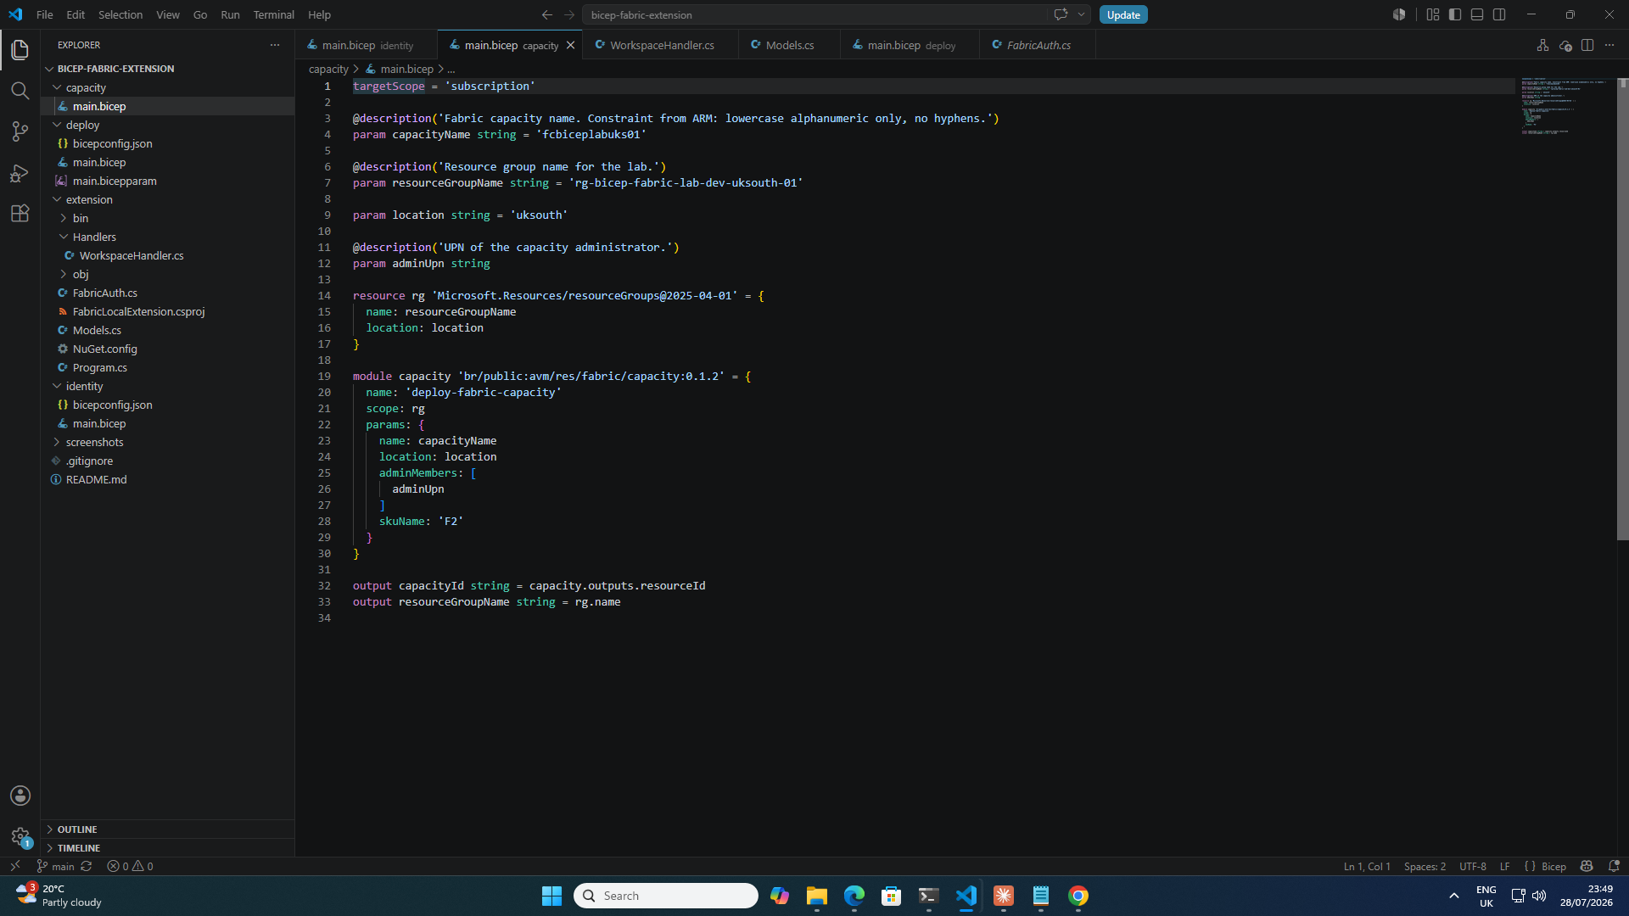Screen dimensions: 1629x916
Task: Open the Manage gear icon
Action: tap(20, 837)
